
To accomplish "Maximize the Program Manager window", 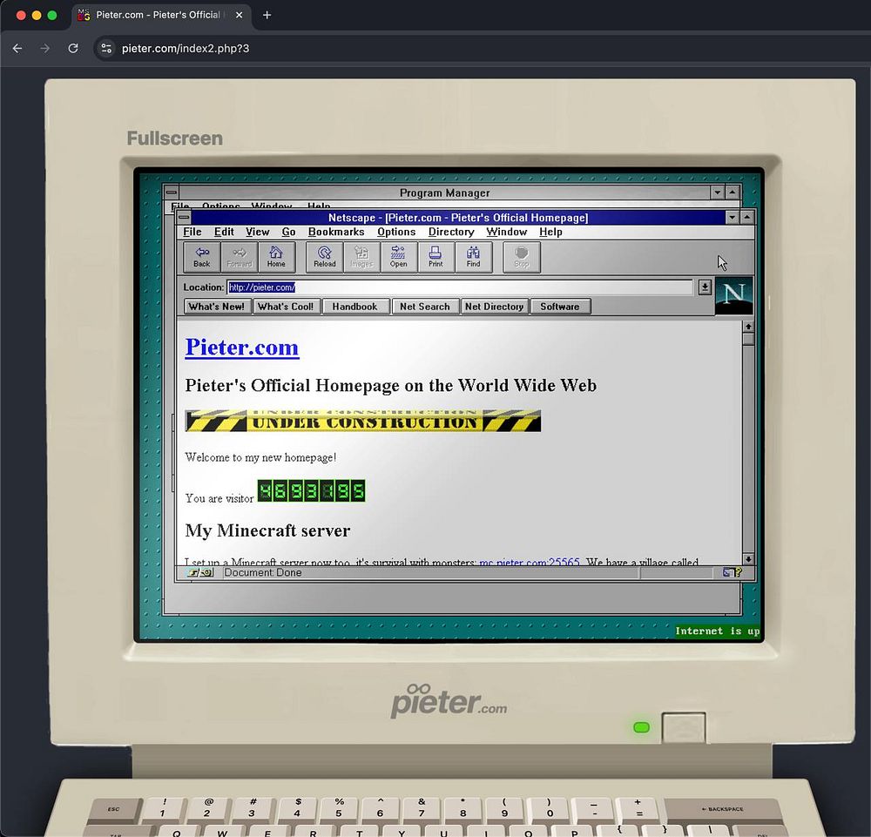I will pos(733,192).
